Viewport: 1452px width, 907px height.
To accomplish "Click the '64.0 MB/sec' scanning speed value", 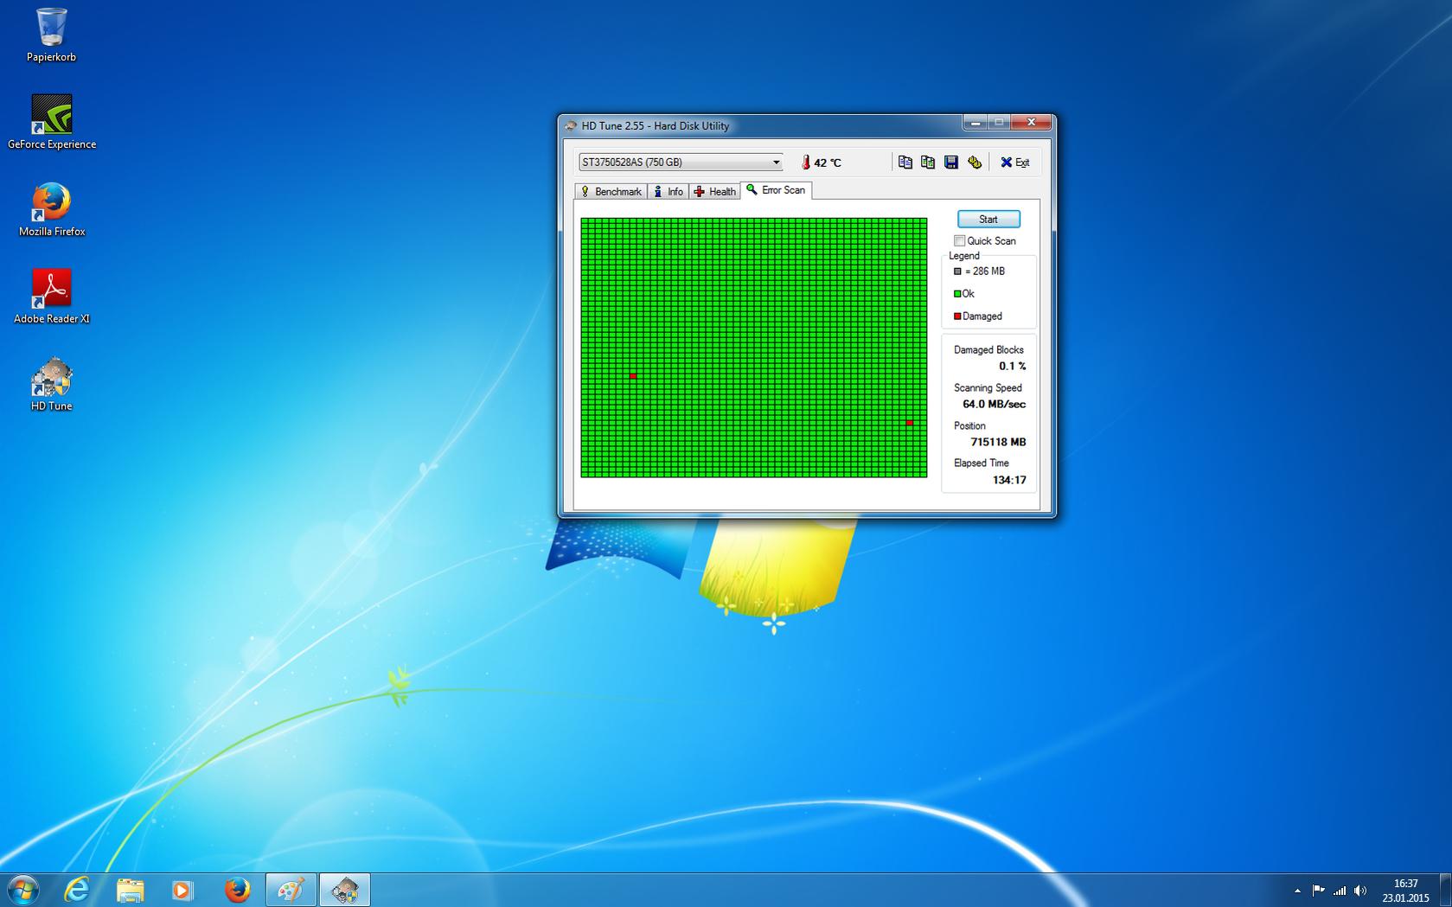I will tap(995, 405).
